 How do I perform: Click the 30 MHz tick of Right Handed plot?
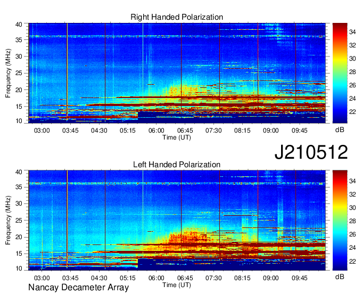pos(19,56)
